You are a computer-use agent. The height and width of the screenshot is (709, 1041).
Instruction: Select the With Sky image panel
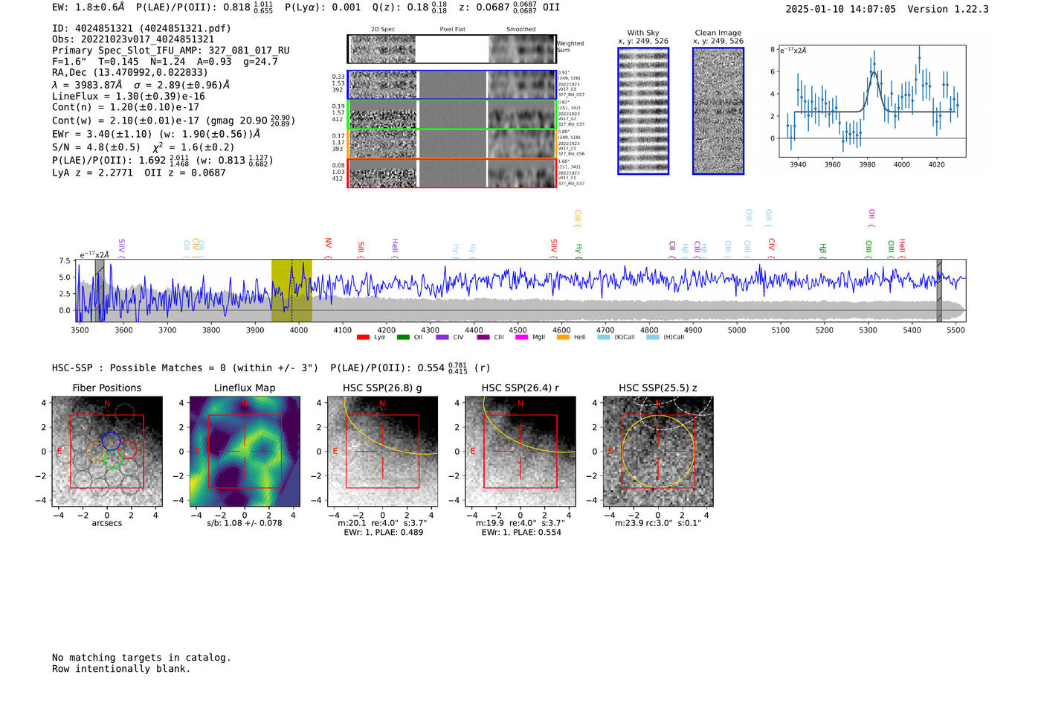pos(643,111)
